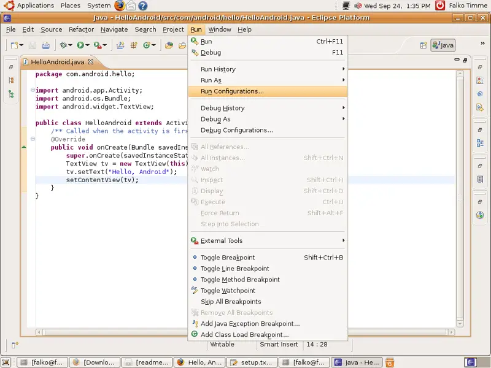Select Toggle Breakpoint menu entry
491x368 pixels.
click(x=268, y=258)
